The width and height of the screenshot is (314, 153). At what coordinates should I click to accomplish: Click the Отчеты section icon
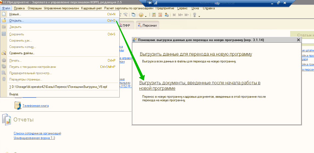point(6,119)
